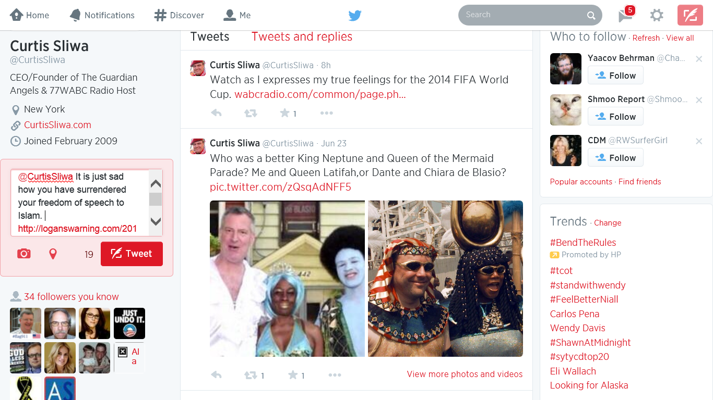Switch to the Tweets tab
Viewport: 713px width, 400px height.
coord(210,36)
